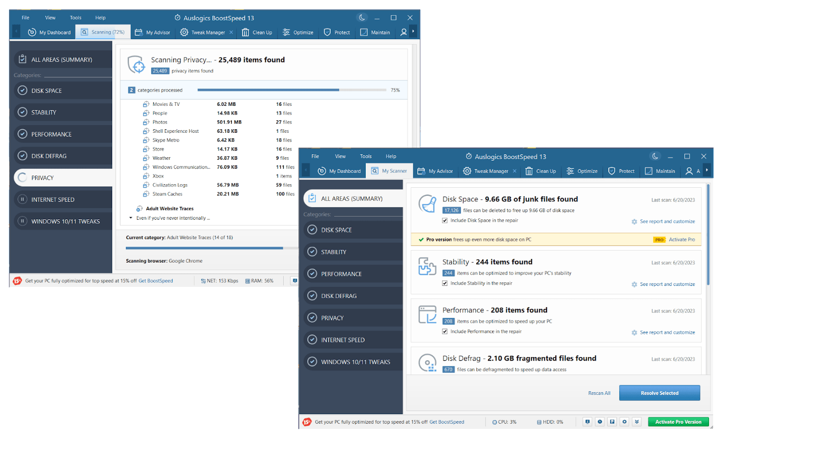Click the first status bar notification icon
This screenshot has height=466, width=815.
tap(588, 422)
